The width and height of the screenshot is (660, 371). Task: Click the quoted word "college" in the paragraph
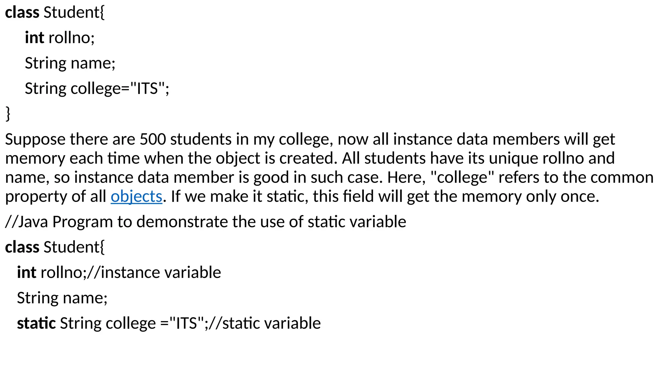coord(462,177)
